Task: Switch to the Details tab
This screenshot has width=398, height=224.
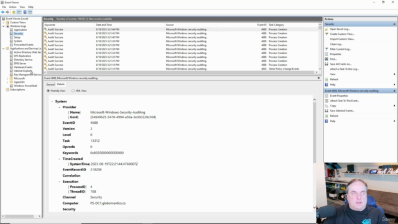Action: click(61, 85)
